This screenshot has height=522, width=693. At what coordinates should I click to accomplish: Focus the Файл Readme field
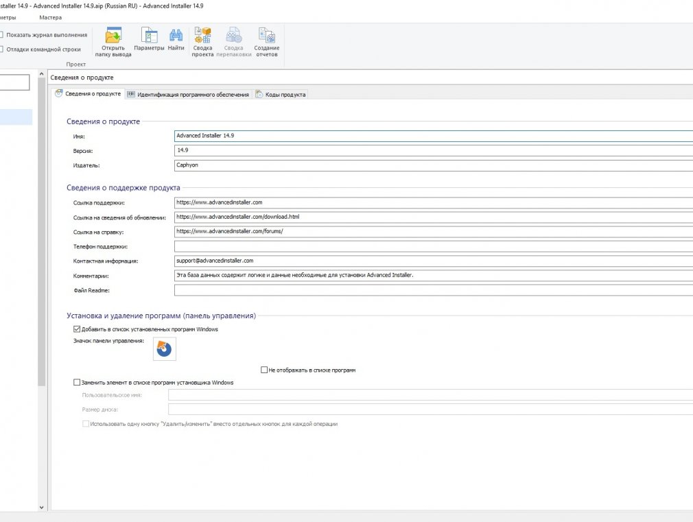(x=434, y=290)
